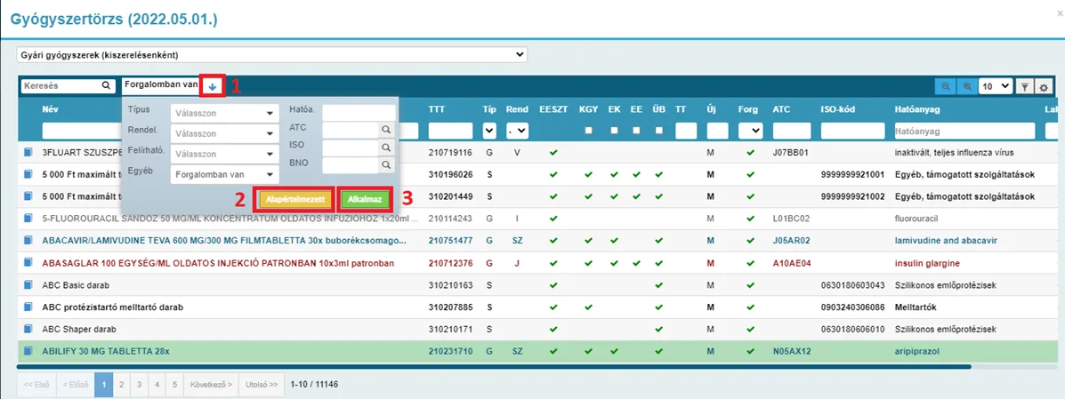This screenshot has height=399, width=1065.
Task: Tick the EK column filter checkbox
Action: (x=614, y=131)
